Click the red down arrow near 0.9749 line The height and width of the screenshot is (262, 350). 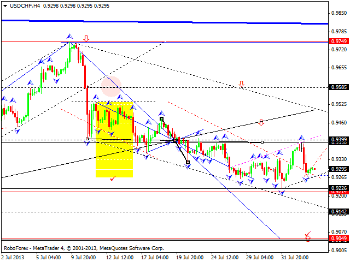(86, 39)
